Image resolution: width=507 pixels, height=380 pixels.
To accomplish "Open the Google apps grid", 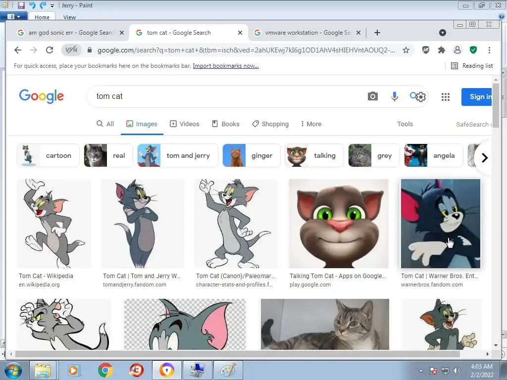I will click(446, 96).
